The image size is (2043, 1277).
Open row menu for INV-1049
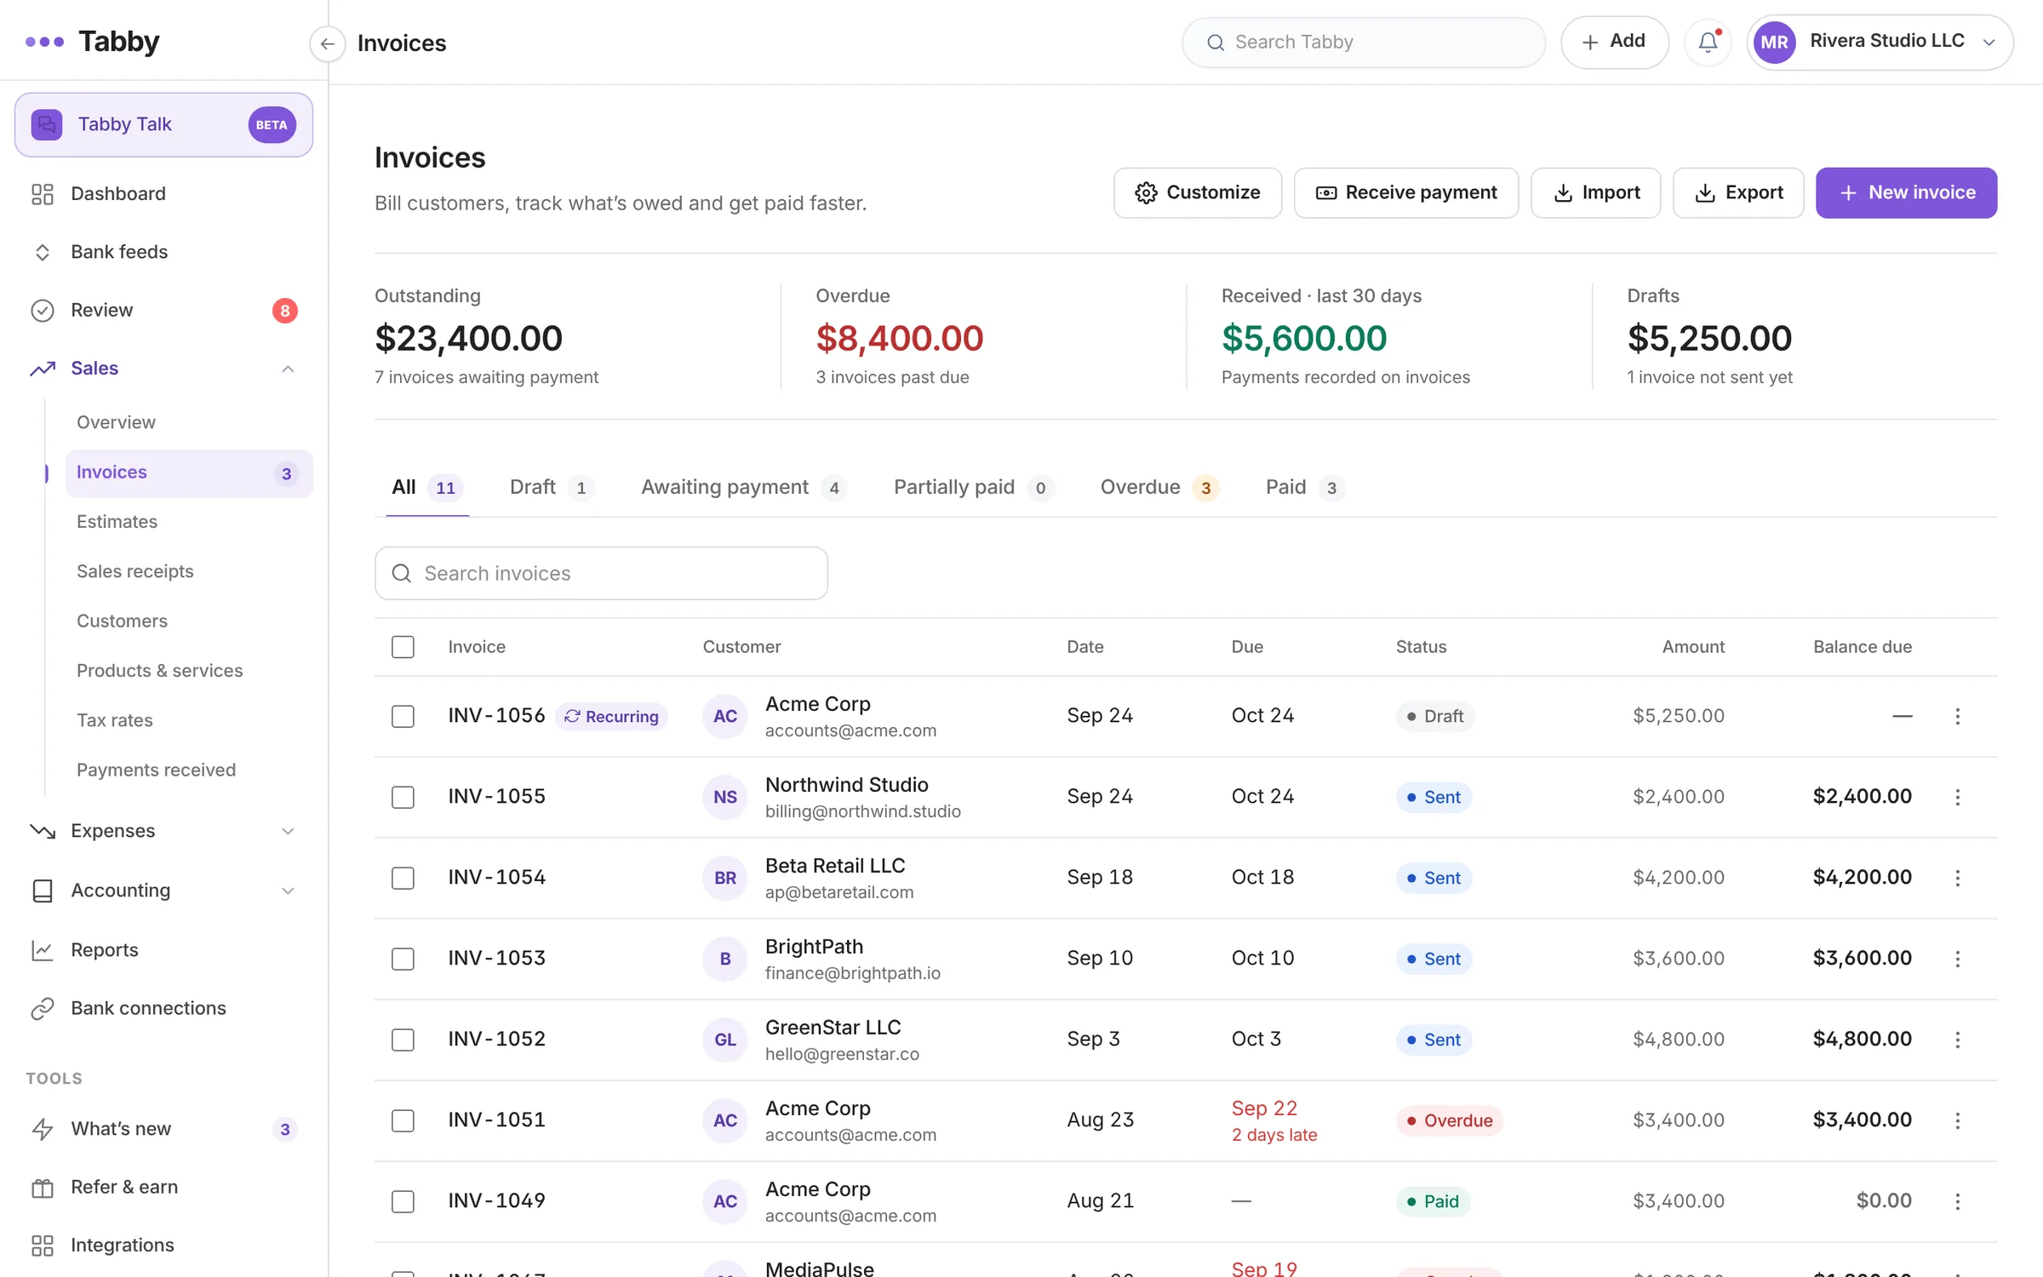click(x=1957, y=1201)
